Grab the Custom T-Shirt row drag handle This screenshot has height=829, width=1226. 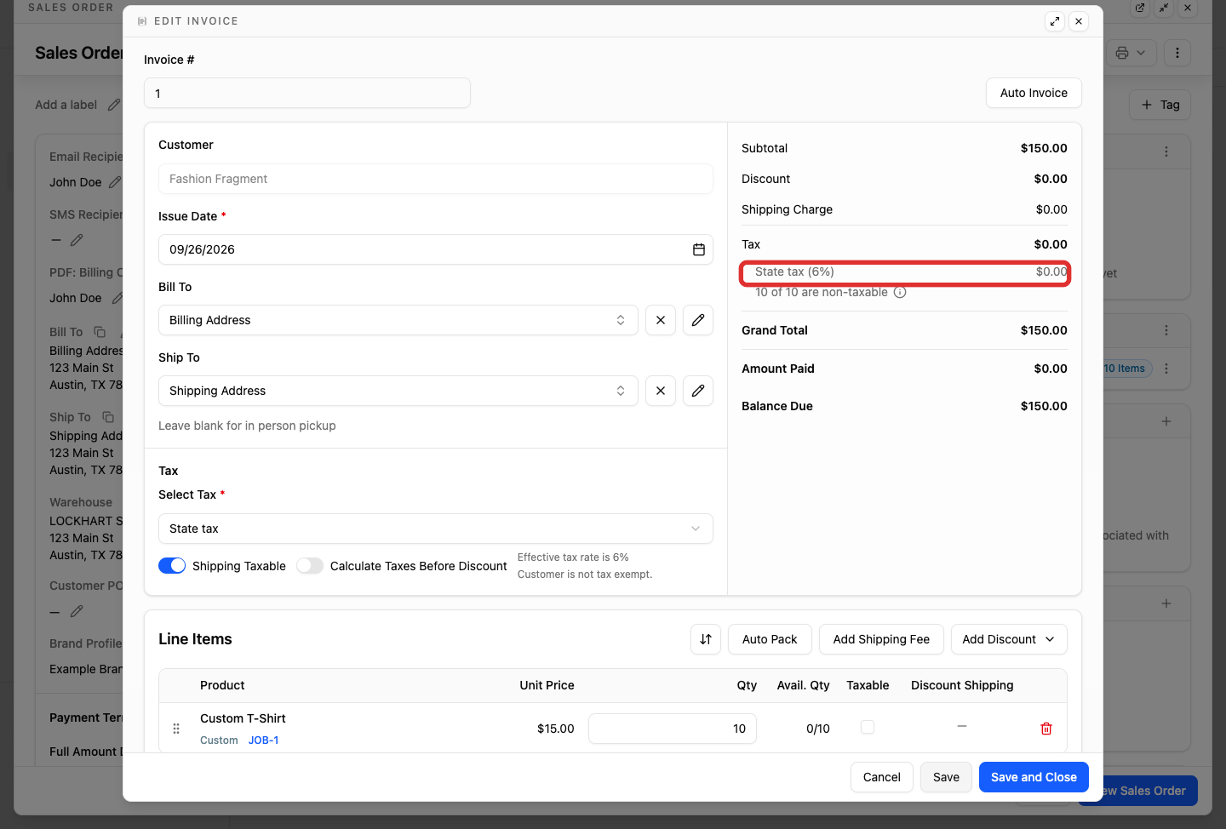[x=176, y=729]
